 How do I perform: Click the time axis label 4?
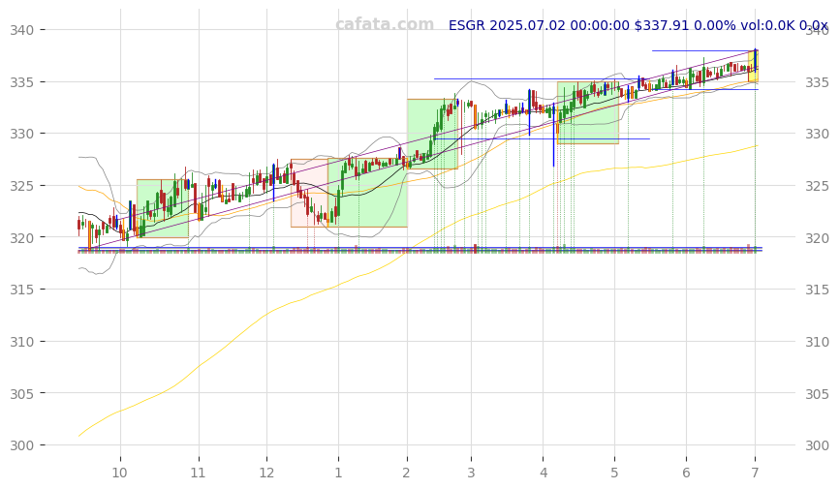coord(544,473)
